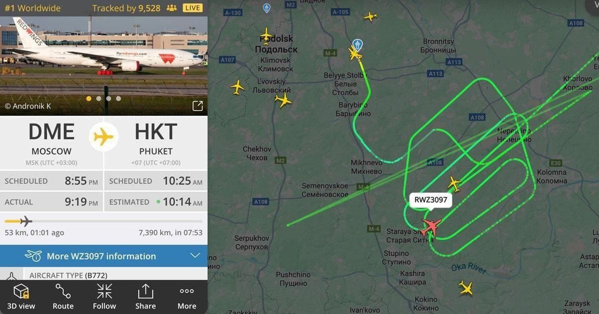Switch to second photo carousel dot
This screenshot has height=314, width=599.
click(99, 99)
